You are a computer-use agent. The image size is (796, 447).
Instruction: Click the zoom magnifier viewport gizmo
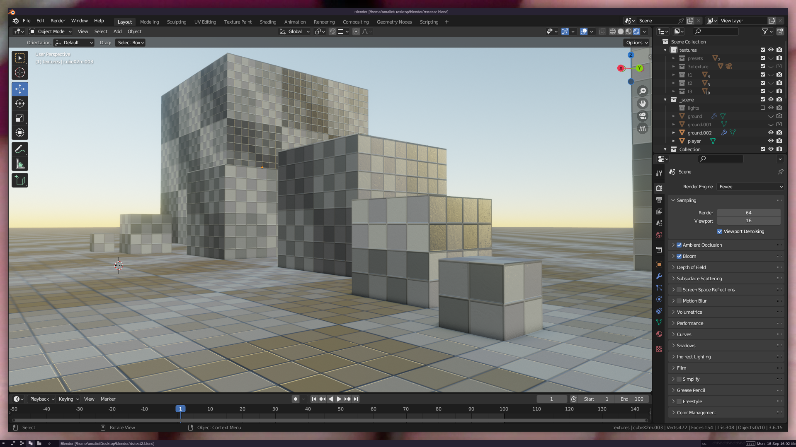[642, 91]
